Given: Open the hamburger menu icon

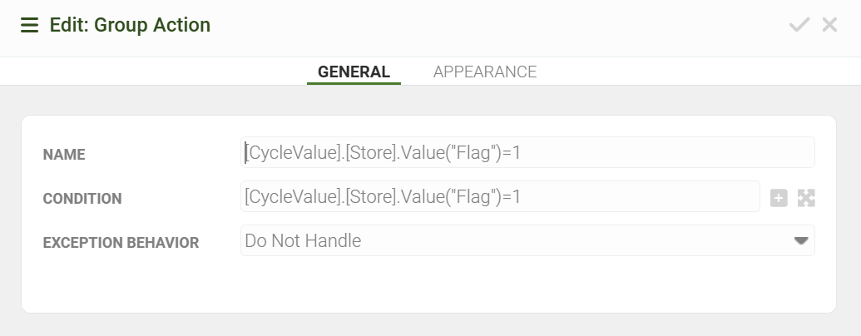Looking at the screenshot, I should pyautogui.click(x=29, y=25).
